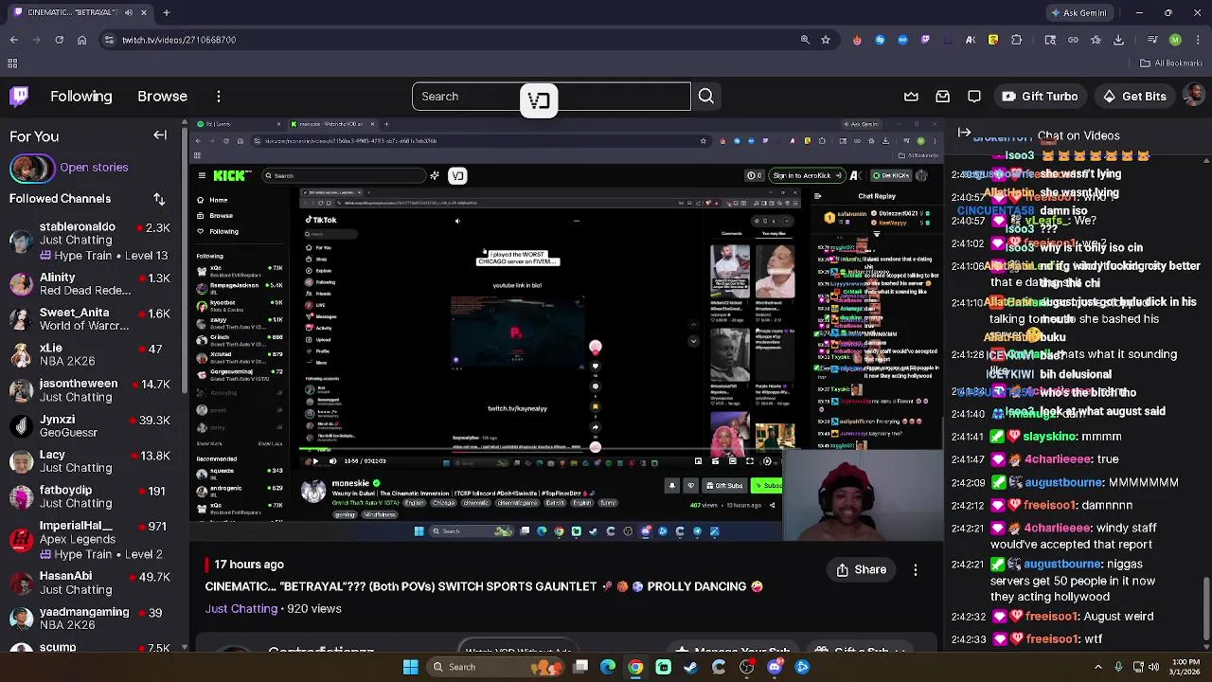This screenshot has height=682, width=1212.
Task: Open Alinity channel in sidebar
Action: [90, 284]
